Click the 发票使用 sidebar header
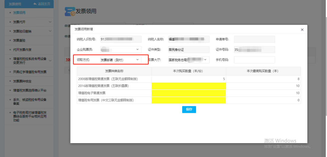Screen dimensions: 327x157 point(15,4)
